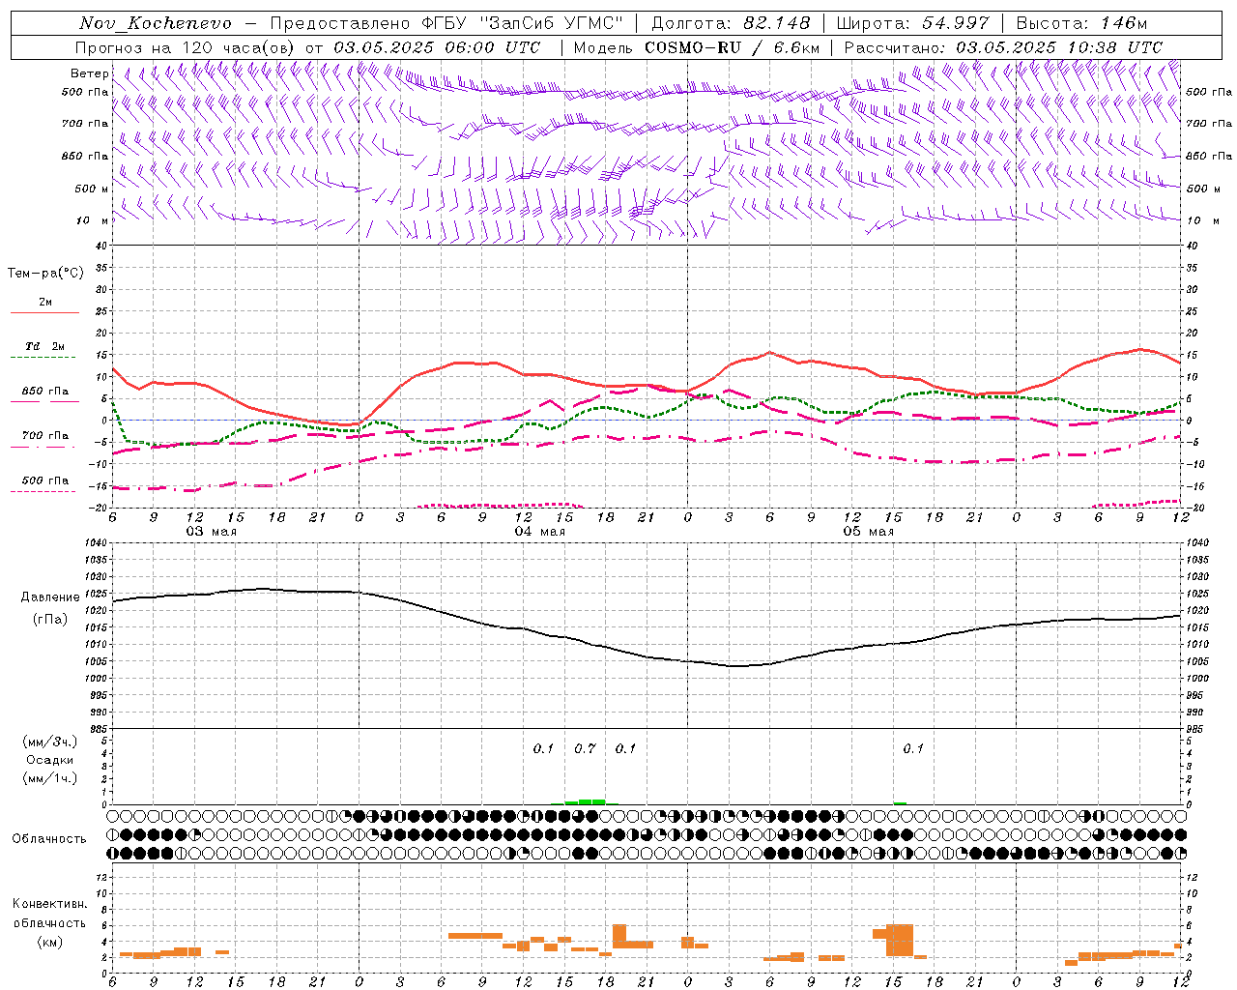Viewport: 1237px width, 990px height.
Task: Click the black pressure curve minimum point
Action: 734,666
